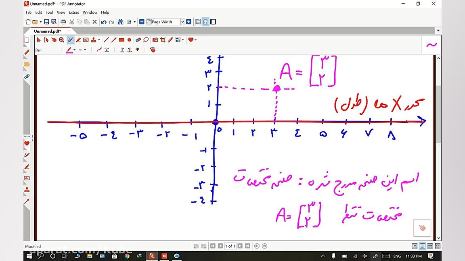This screenshot has width=465, height=261.
Task: Select the underline text markup tool
Action: (x=122, y=50)
